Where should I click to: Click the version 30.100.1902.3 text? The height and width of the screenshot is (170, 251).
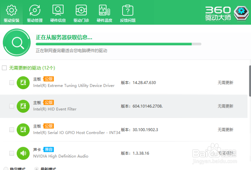[145, 130]
